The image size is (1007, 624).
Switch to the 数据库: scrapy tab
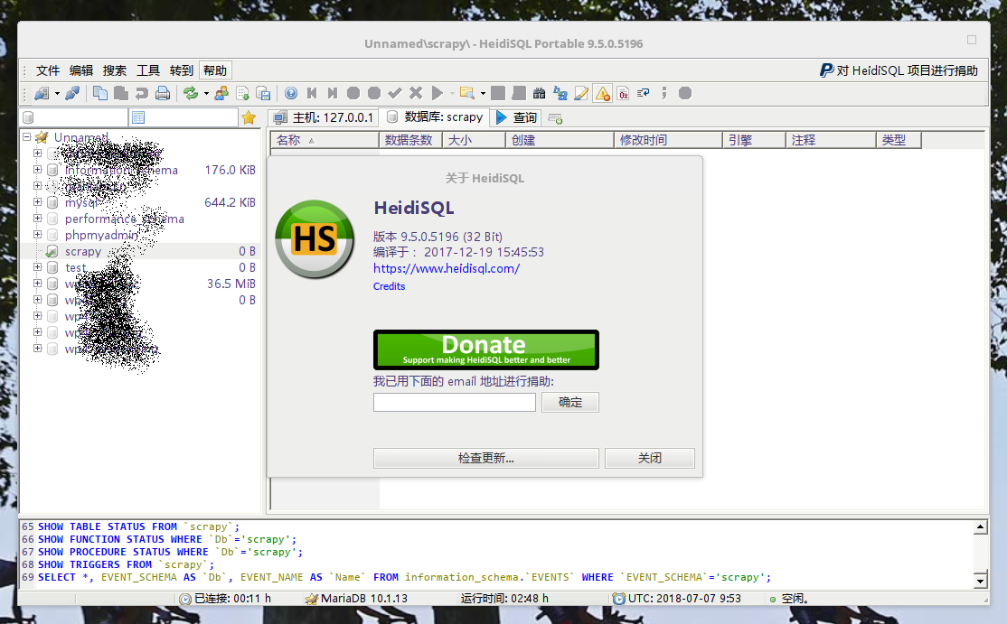(435, 117)
